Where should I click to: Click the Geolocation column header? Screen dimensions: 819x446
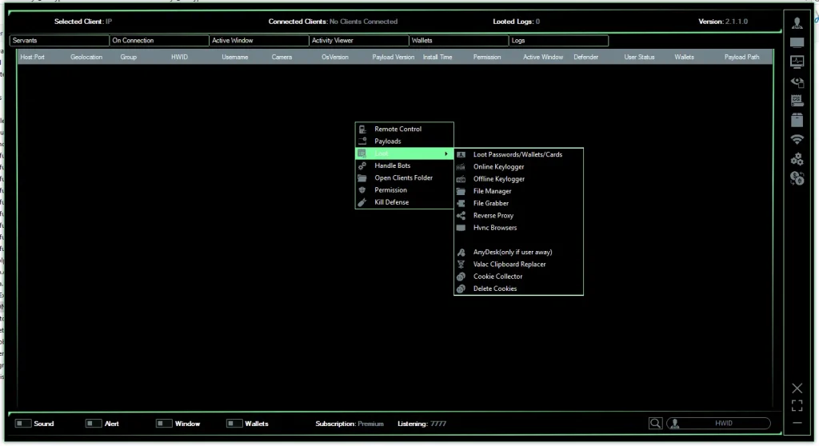[86, 58]
